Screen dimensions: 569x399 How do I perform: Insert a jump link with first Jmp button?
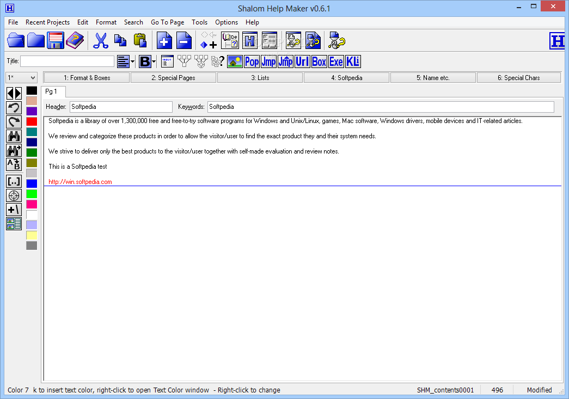click(268, 62)
